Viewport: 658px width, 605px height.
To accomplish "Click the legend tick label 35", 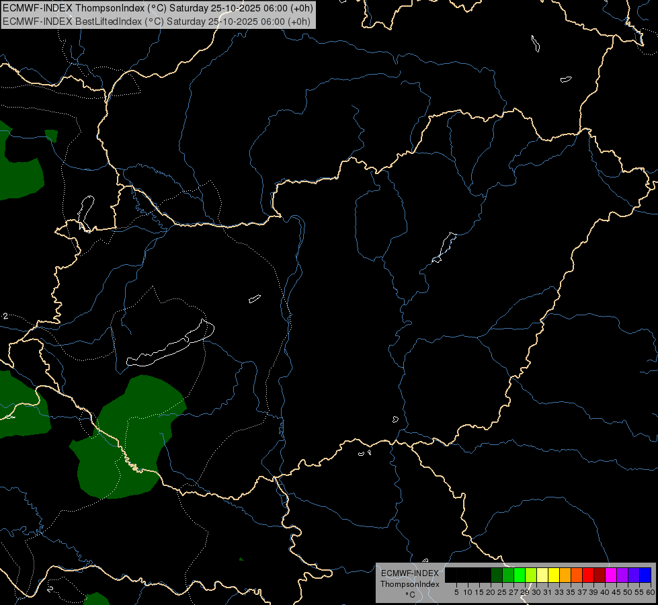I will click(x=571, y=592).
